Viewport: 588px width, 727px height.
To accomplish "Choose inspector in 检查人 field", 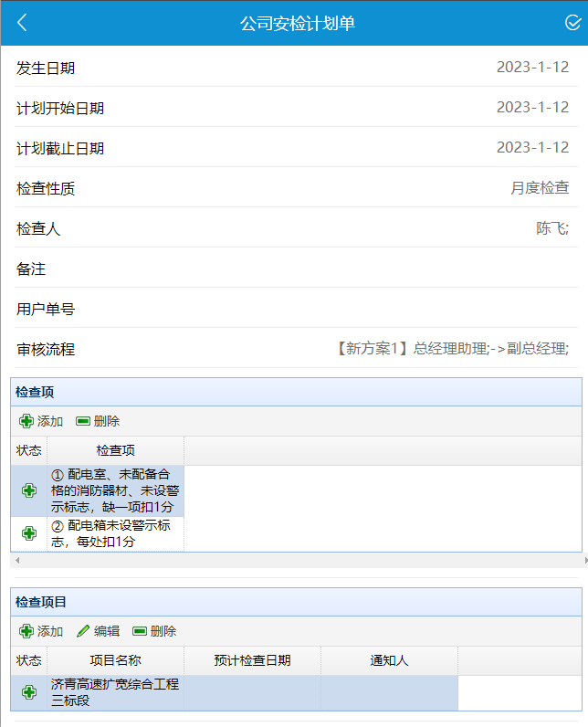I will (x=551, y=228).
